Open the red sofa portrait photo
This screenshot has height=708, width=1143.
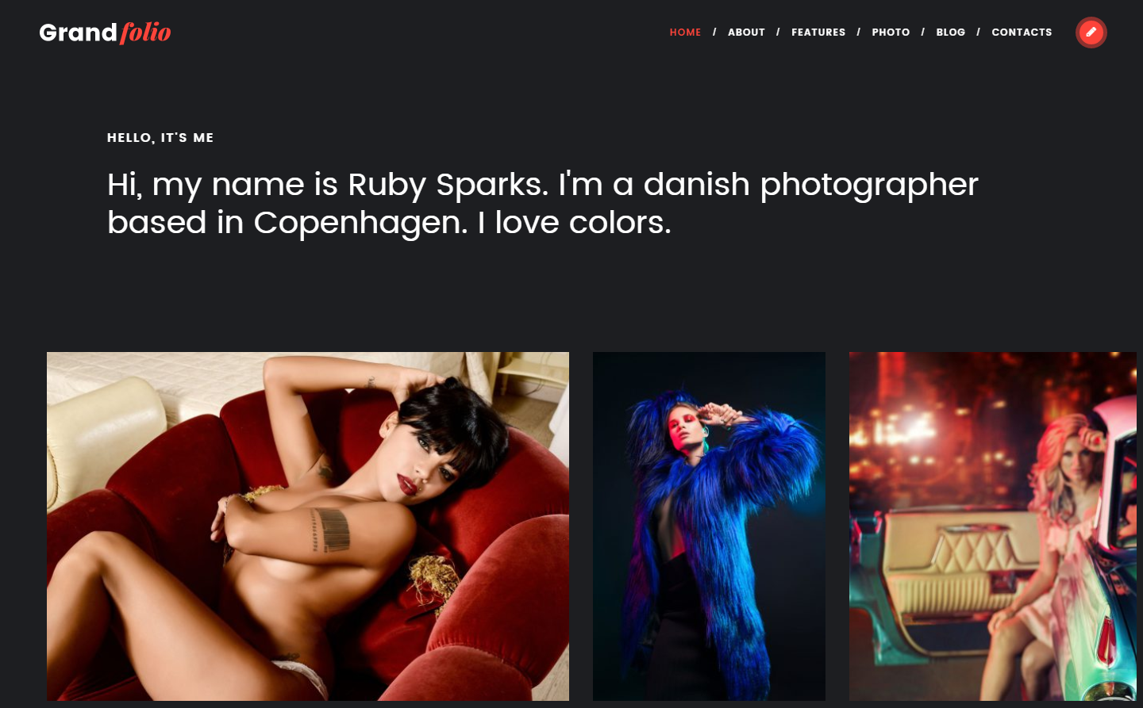[x=308, y=526]
